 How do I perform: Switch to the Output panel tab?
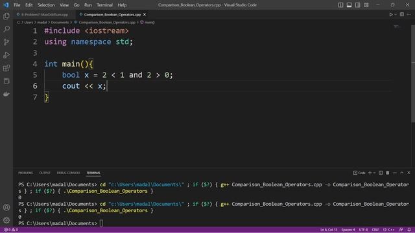click(45, 173)
